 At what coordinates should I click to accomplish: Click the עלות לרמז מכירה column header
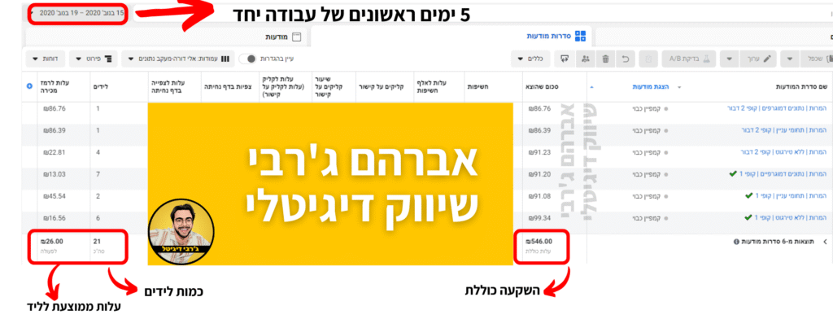55,85
